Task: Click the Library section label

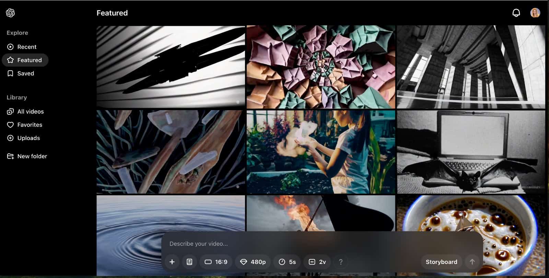Action: click(17, 97)
